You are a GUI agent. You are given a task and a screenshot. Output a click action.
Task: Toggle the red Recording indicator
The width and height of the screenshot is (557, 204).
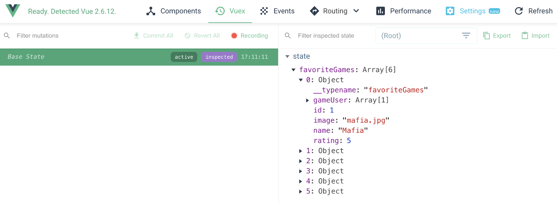coord(234,36)
